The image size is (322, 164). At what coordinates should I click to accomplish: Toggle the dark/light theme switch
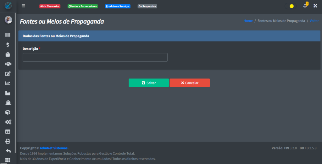click(x=290, y=6)
